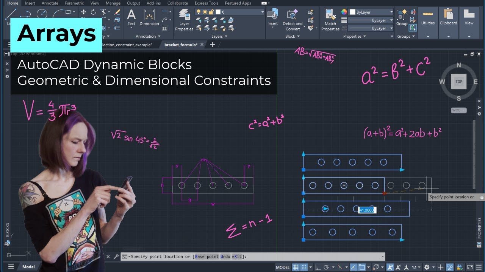Select the Circle drawing tool

pos(42,13)
